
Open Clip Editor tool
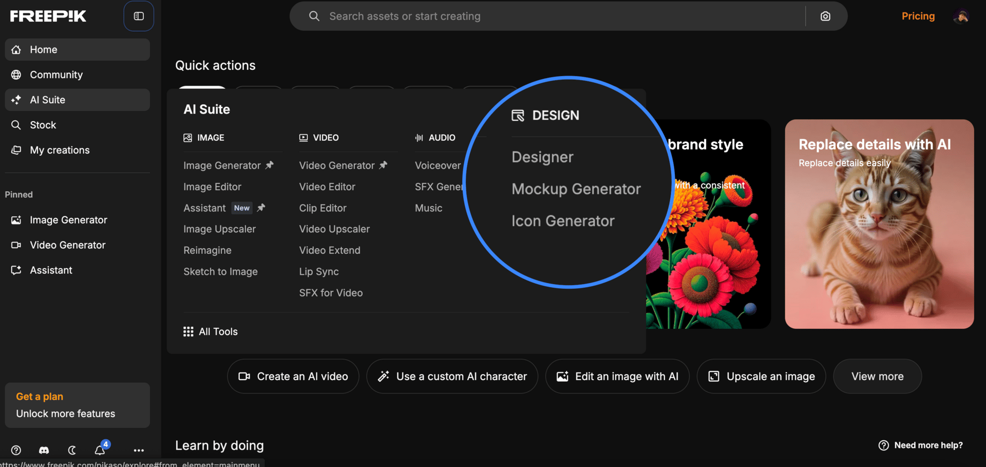pyautogui.click(x=323, y=208)
